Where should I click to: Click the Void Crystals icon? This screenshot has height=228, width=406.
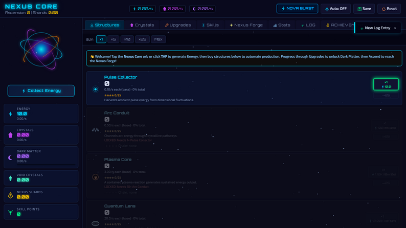10,178
